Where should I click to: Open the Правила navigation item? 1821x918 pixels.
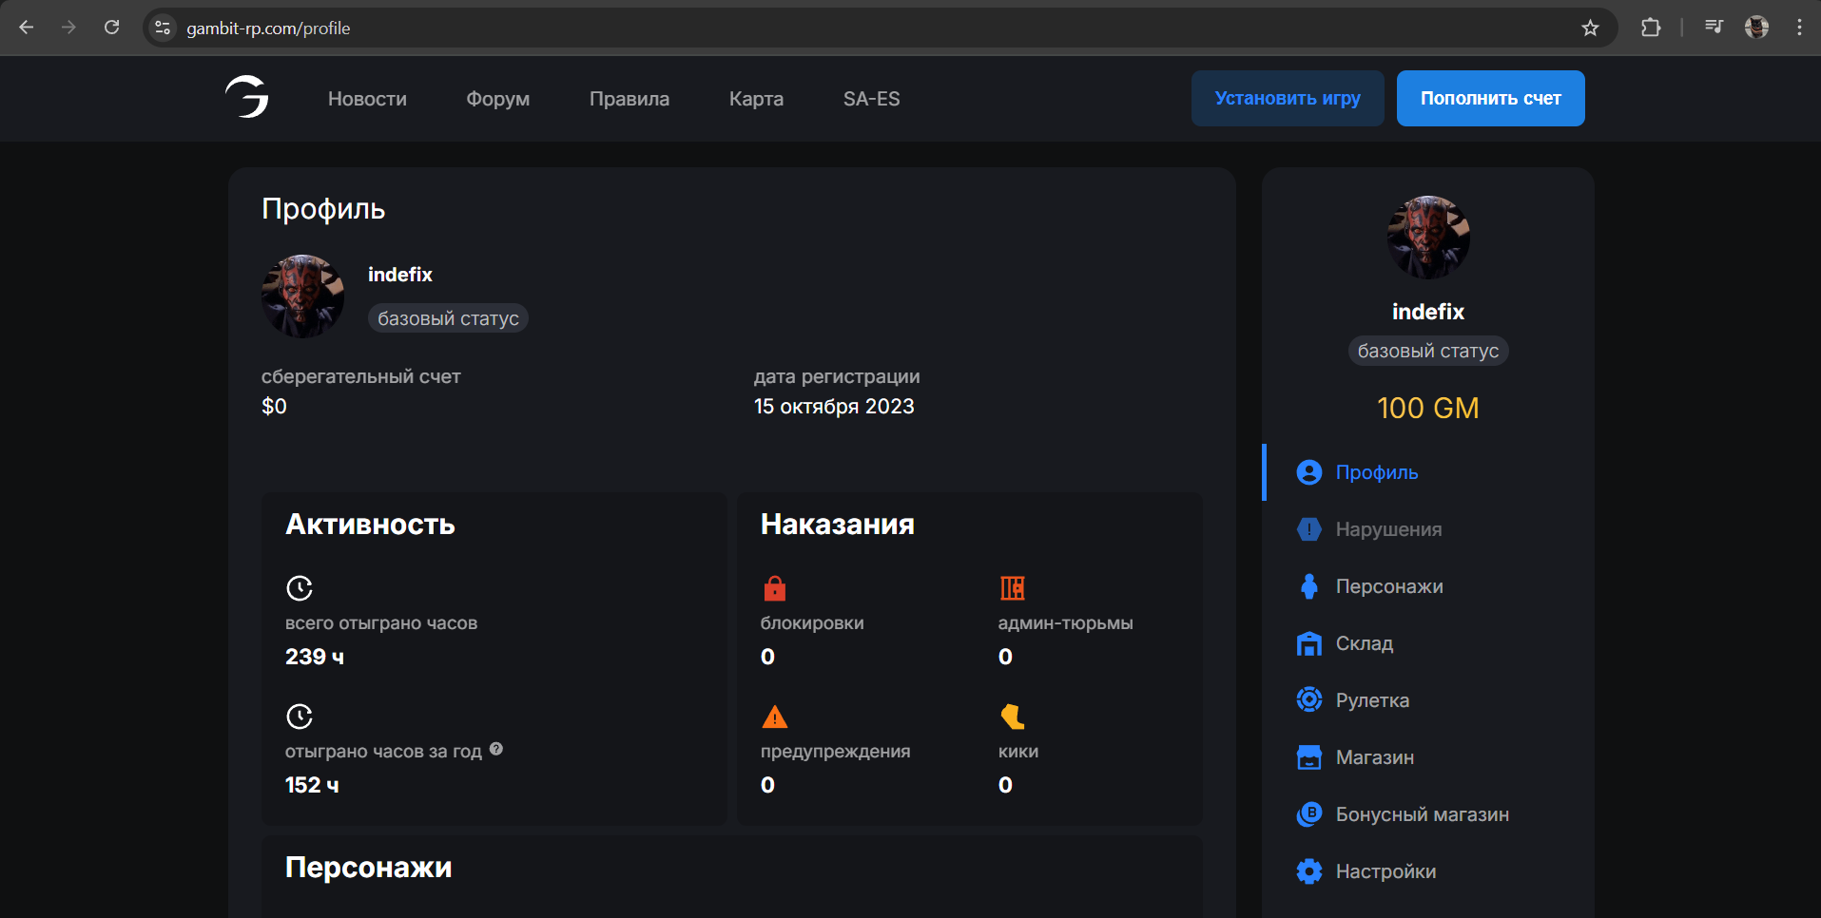tap(629, 99)
